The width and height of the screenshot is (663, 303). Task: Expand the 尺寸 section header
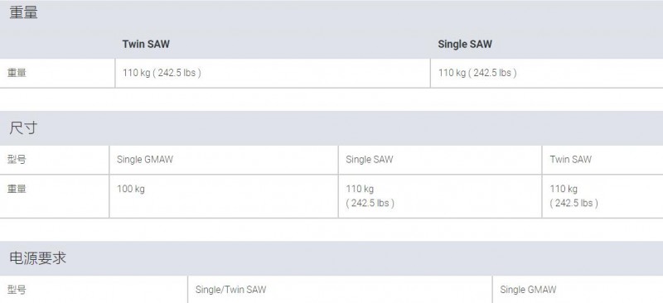pyautogui.click(x=331, y=127)
